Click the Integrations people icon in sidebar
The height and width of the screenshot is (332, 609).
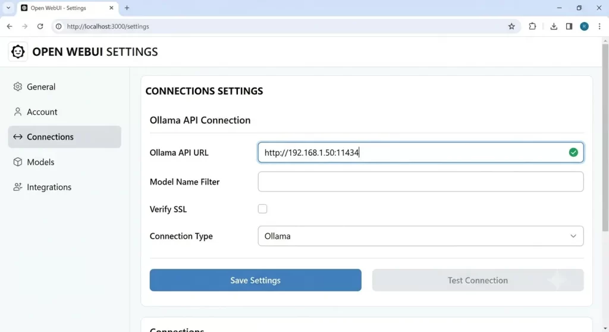point(17,187)
